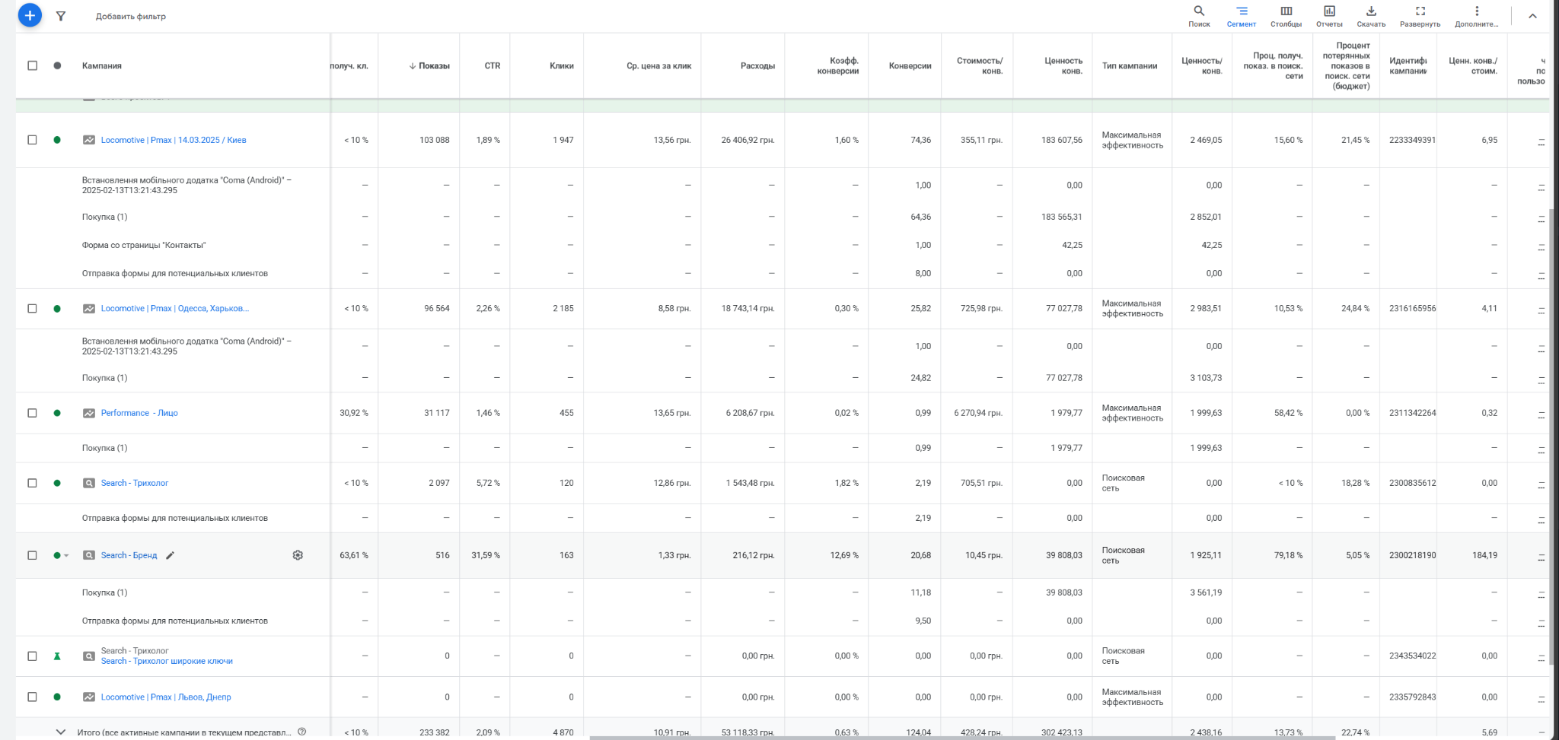This screenshot has height=740, width=1559.
Task: Open the Отчеты reports icon
Action: coord(1329,15)
